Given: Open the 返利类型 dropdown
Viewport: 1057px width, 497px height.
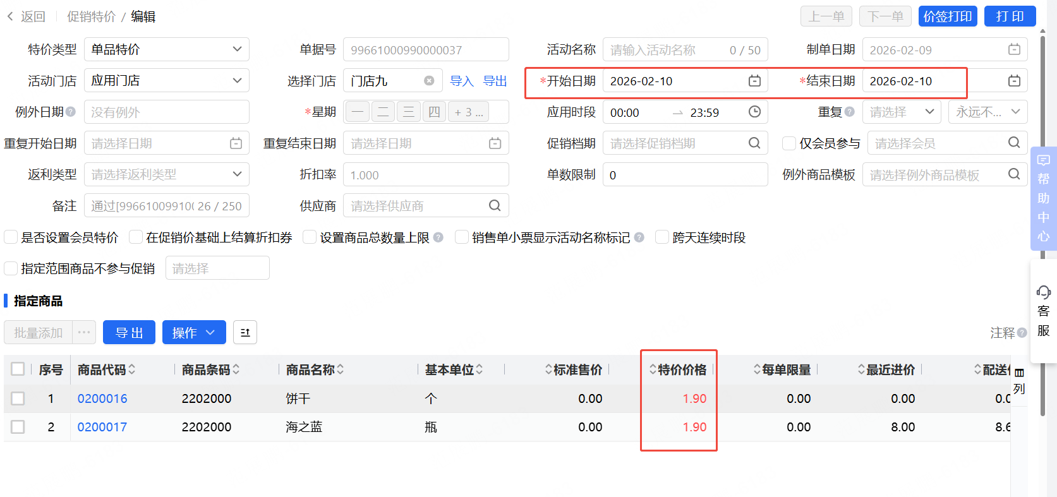Looking at the screenshot, I should click(167, 174).
